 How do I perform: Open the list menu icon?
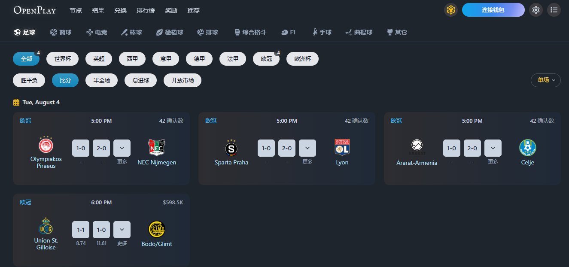[554, 10]
